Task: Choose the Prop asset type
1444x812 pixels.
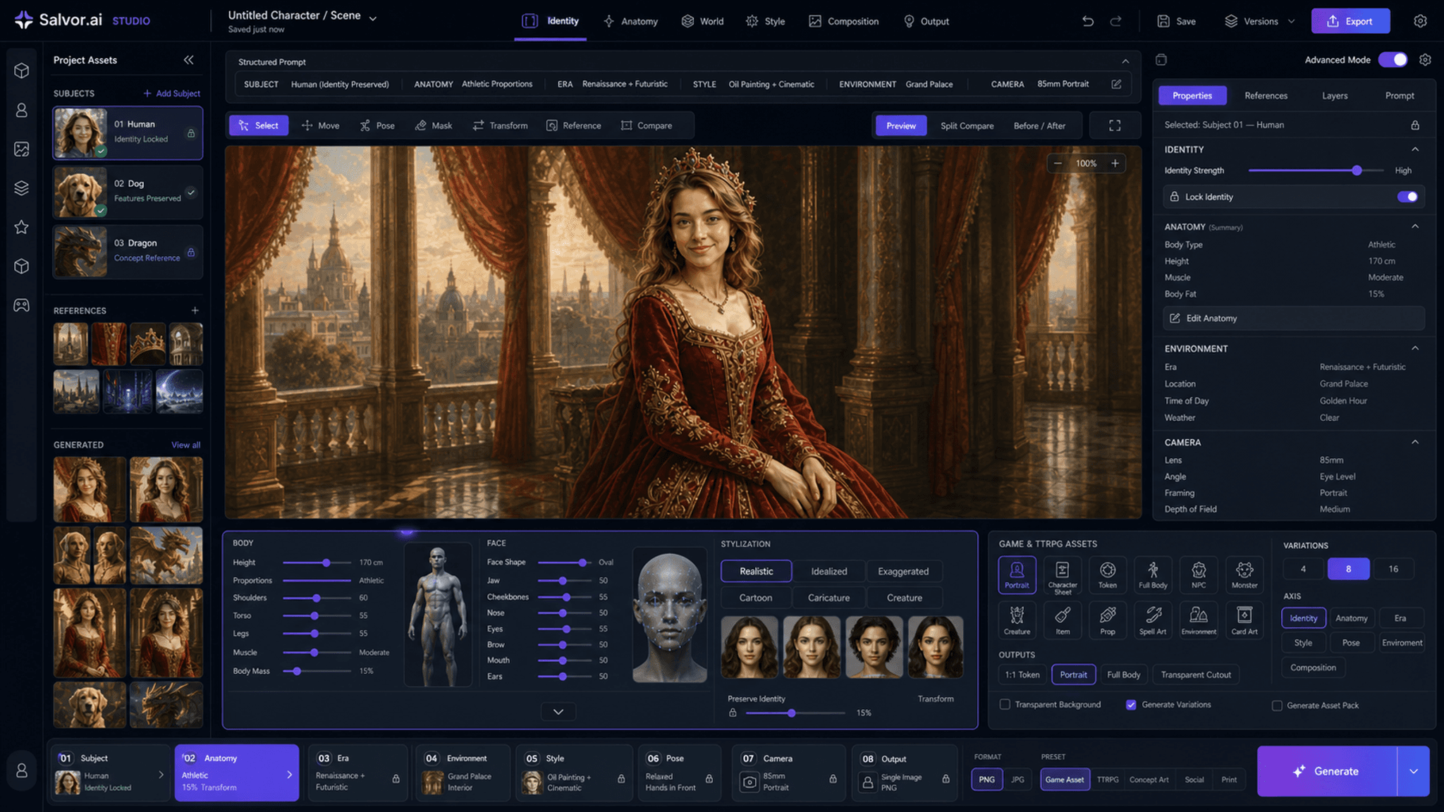Action: pos(1108,620)
